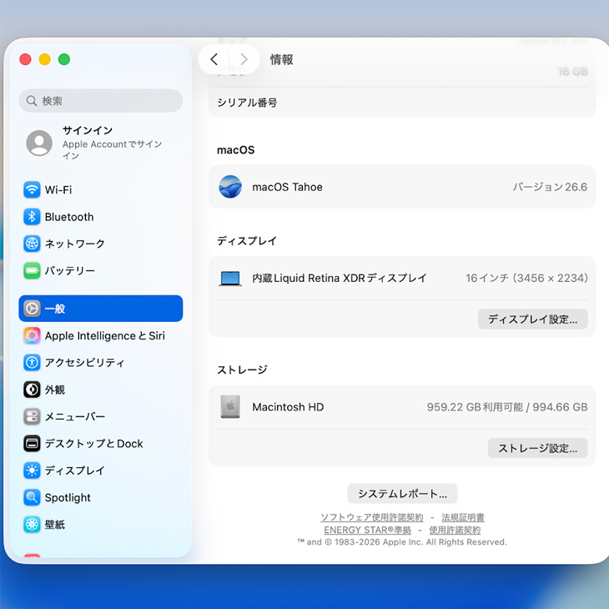Open Wi-Fi settings via its icon
The image size is (609, 609).
[x=32, y=190]
